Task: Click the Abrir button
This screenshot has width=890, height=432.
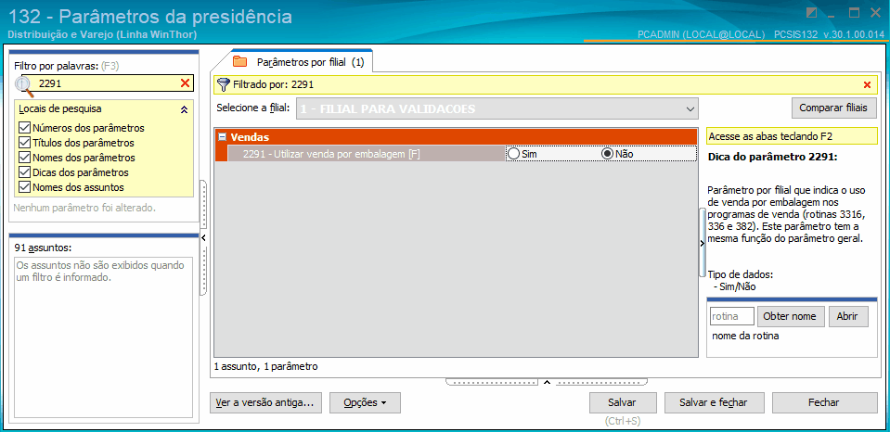Action: 848,316
